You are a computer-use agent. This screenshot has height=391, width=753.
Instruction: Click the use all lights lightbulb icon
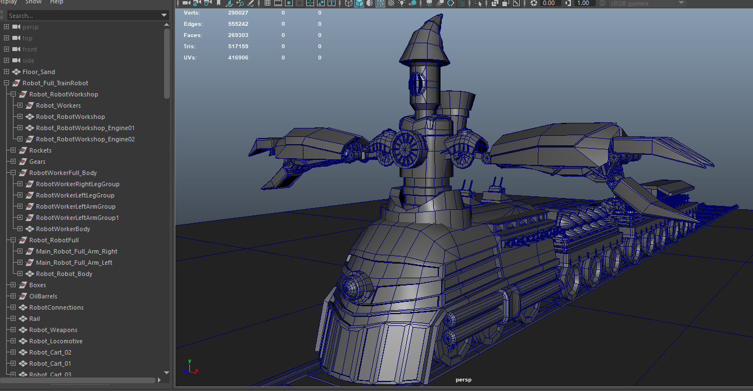(x=402, y=3)
